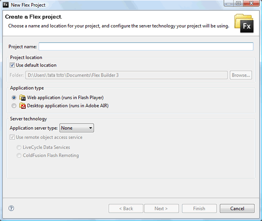The image size is (262, 221).
Task: Open Application server type dropdown
Action: click(77, 128)
